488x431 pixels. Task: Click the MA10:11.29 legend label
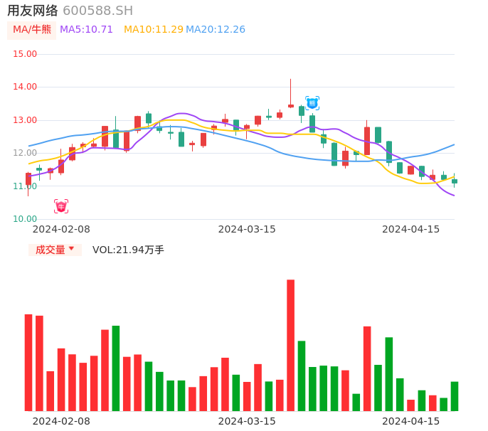point(154,30)
